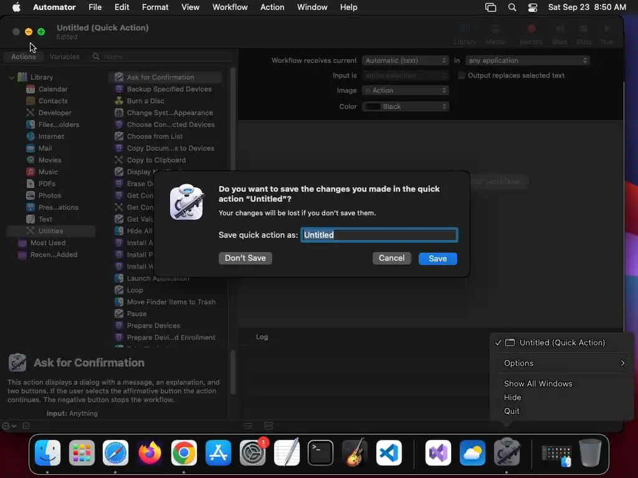The width and height of the screenshot is (638, 478).
Task: Select the Utilities library category
Action: click(x=51, y=231)
